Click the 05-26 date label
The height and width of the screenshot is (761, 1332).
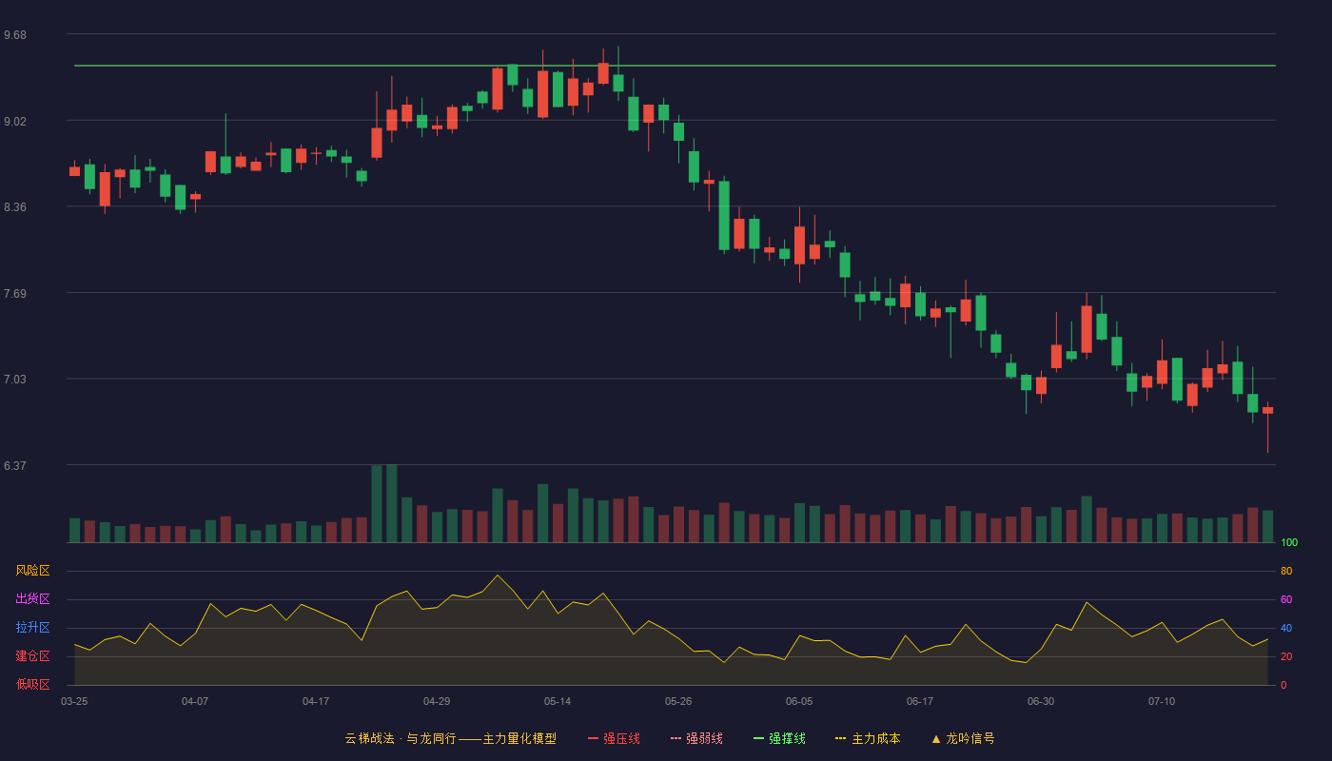pyautogui.click(x=678, y=701)
